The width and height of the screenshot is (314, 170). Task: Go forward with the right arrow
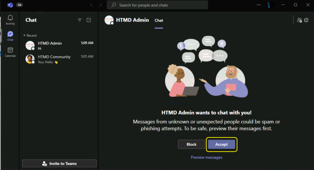click(x=101, y=5)
